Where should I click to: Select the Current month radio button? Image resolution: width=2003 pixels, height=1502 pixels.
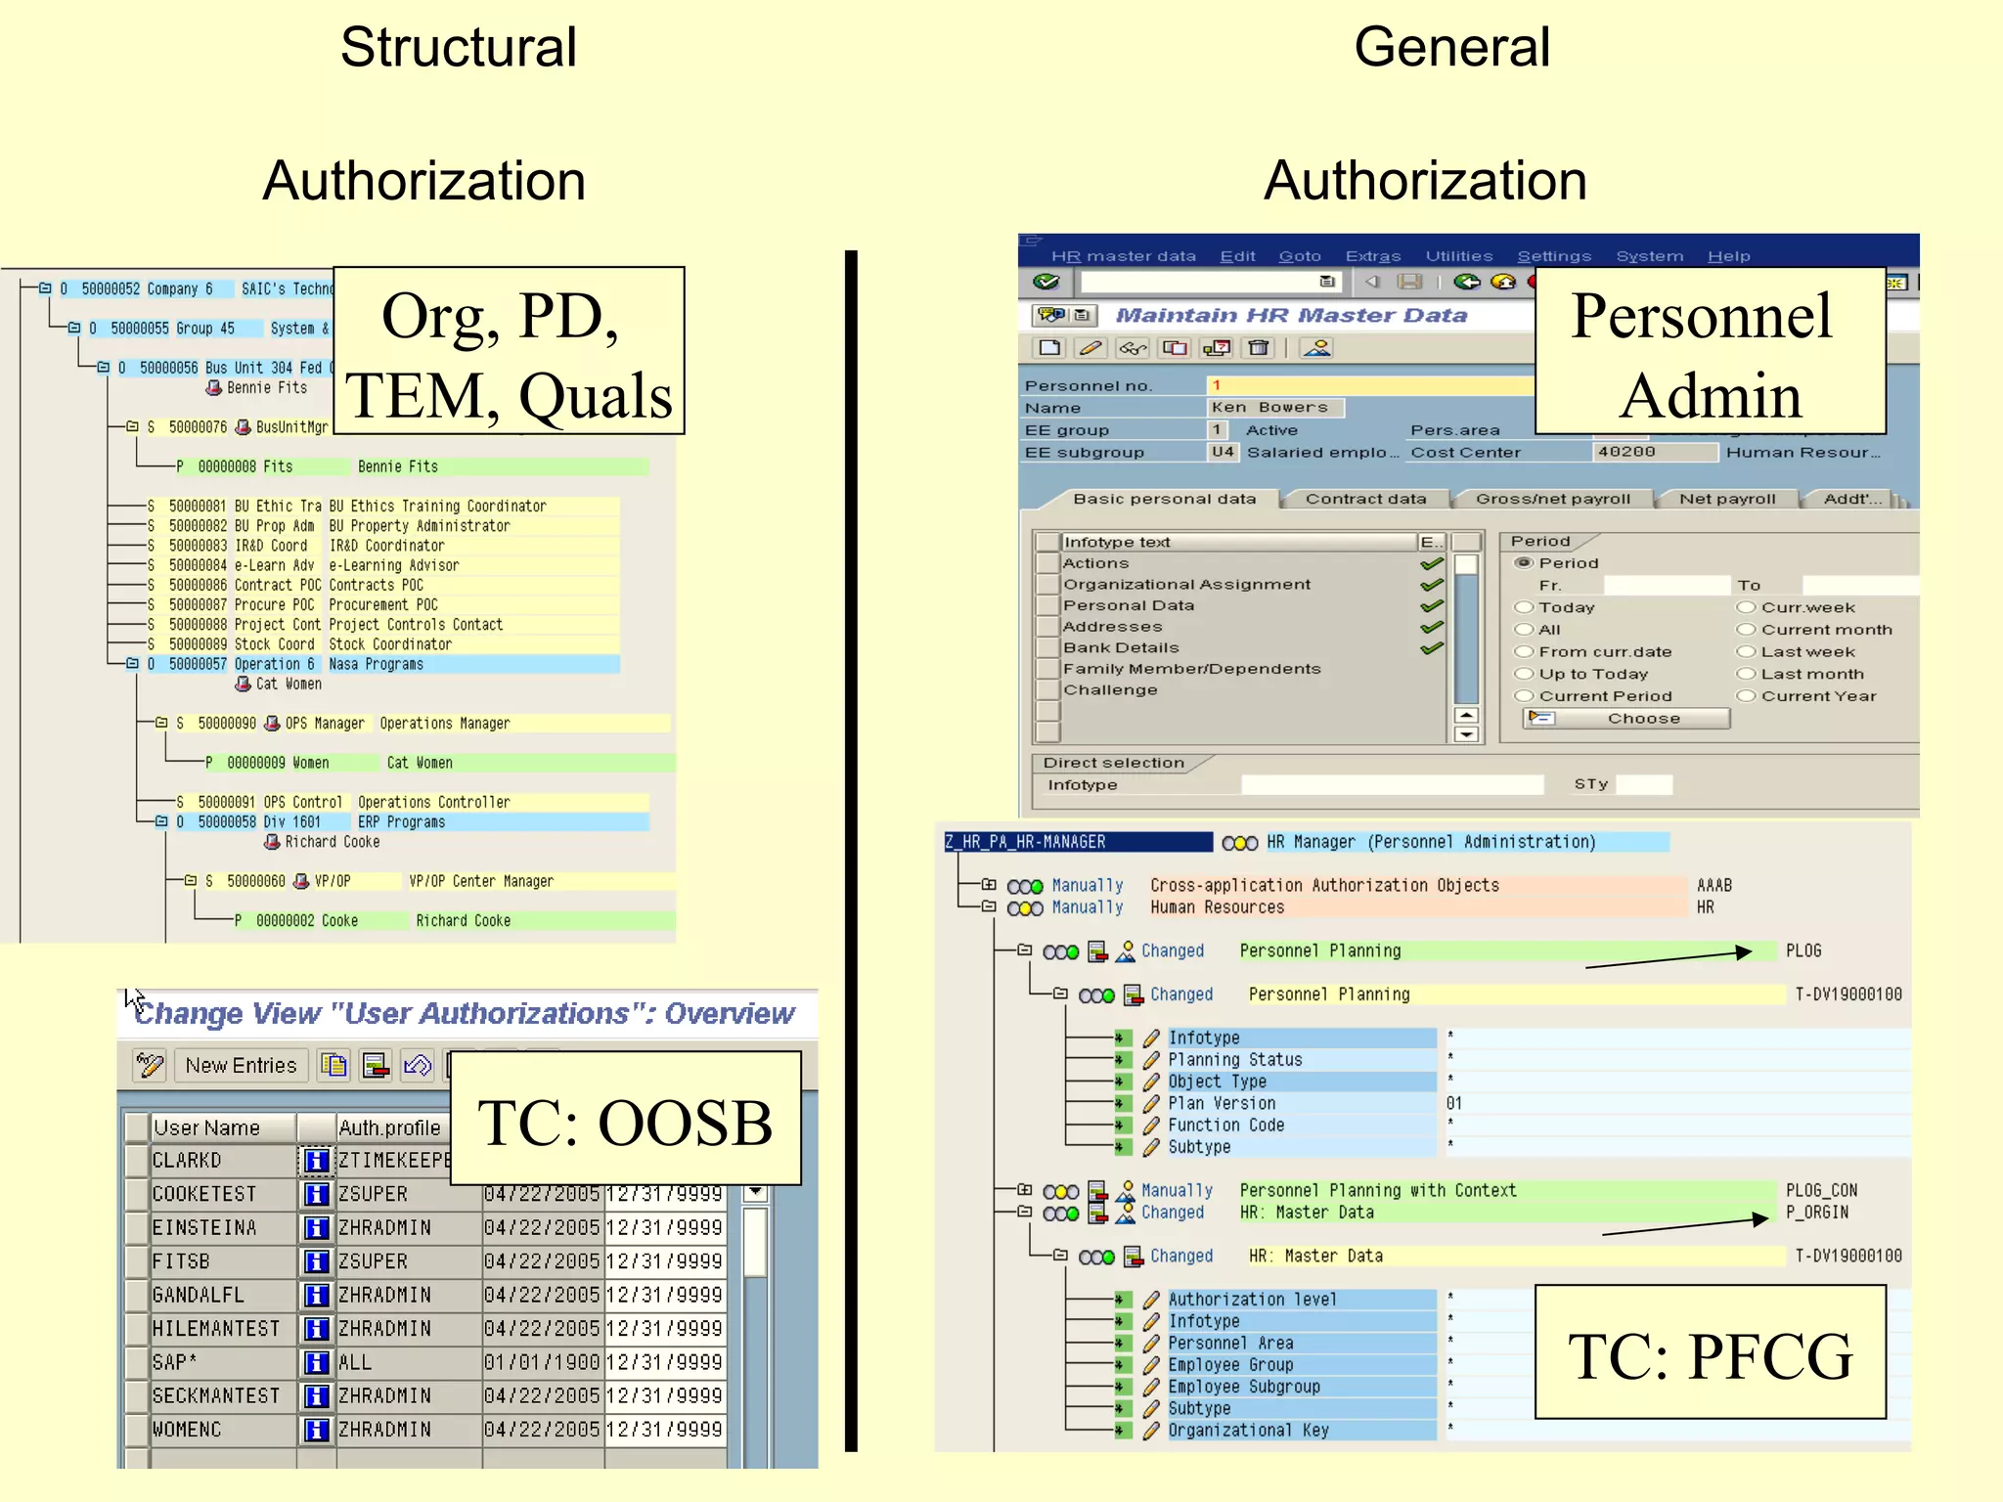pyautogui.click(x=1745, y=630)
